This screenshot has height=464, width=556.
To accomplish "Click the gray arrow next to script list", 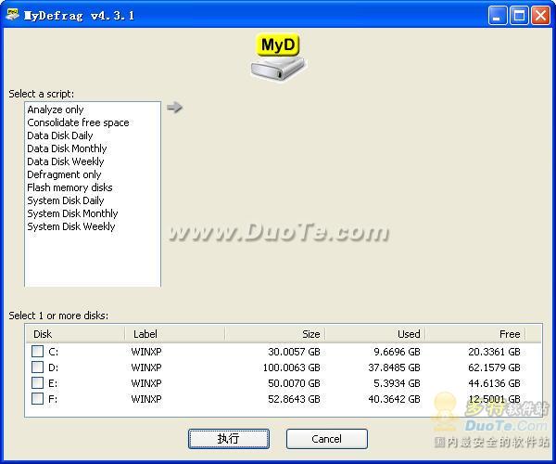I will (x=174, y=108).
